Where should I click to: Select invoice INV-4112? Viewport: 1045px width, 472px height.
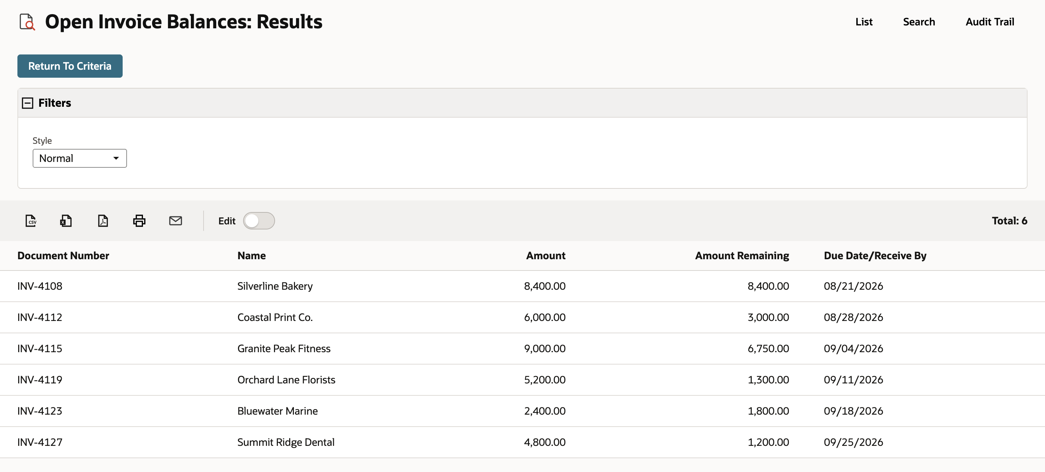click(x=40, y=317)
